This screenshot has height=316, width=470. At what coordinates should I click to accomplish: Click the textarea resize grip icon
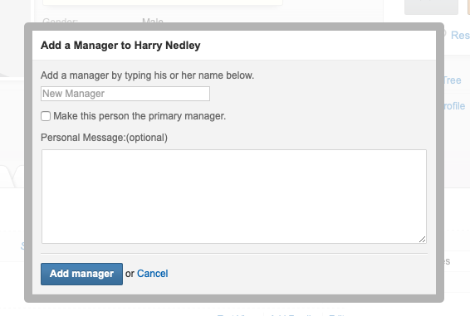coord(422,240)
